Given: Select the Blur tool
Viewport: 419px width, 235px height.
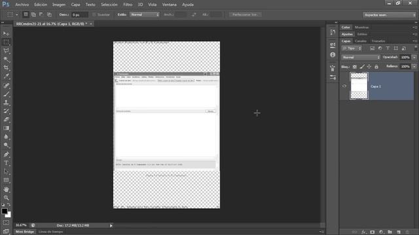Looking at the screenshot, I should click(6, 136).
